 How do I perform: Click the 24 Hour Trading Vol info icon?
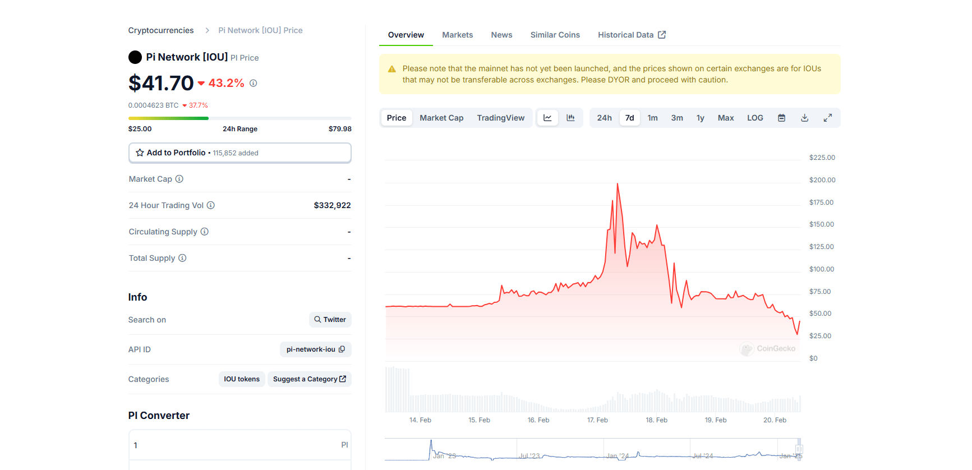click(x=211, y=205)
